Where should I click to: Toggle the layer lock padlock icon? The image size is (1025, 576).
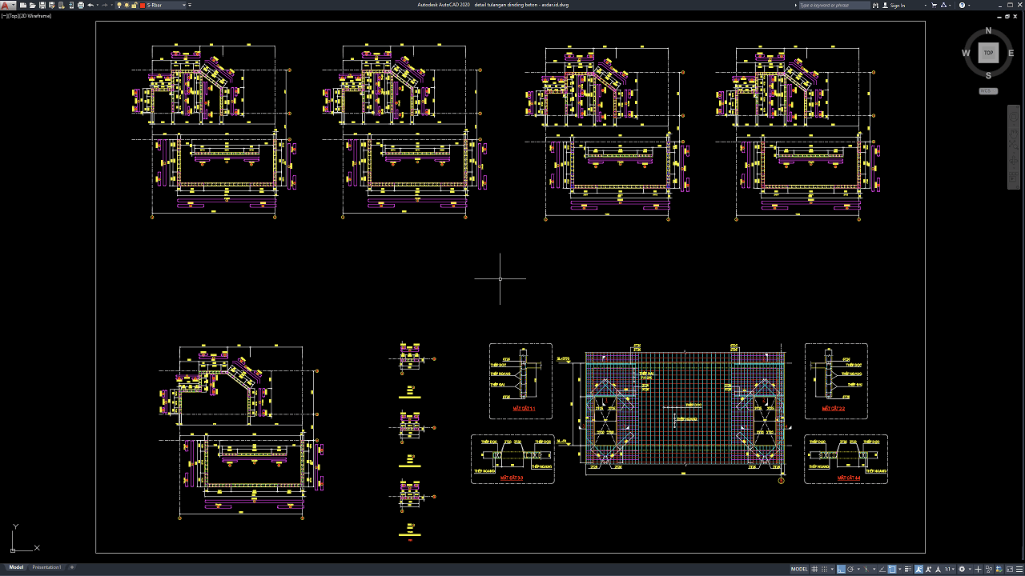134,5
